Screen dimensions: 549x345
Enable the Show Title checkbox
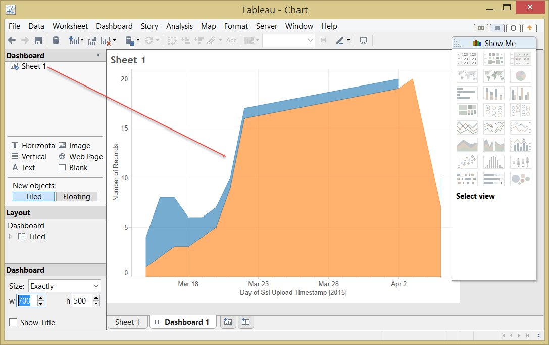point(13,322)
